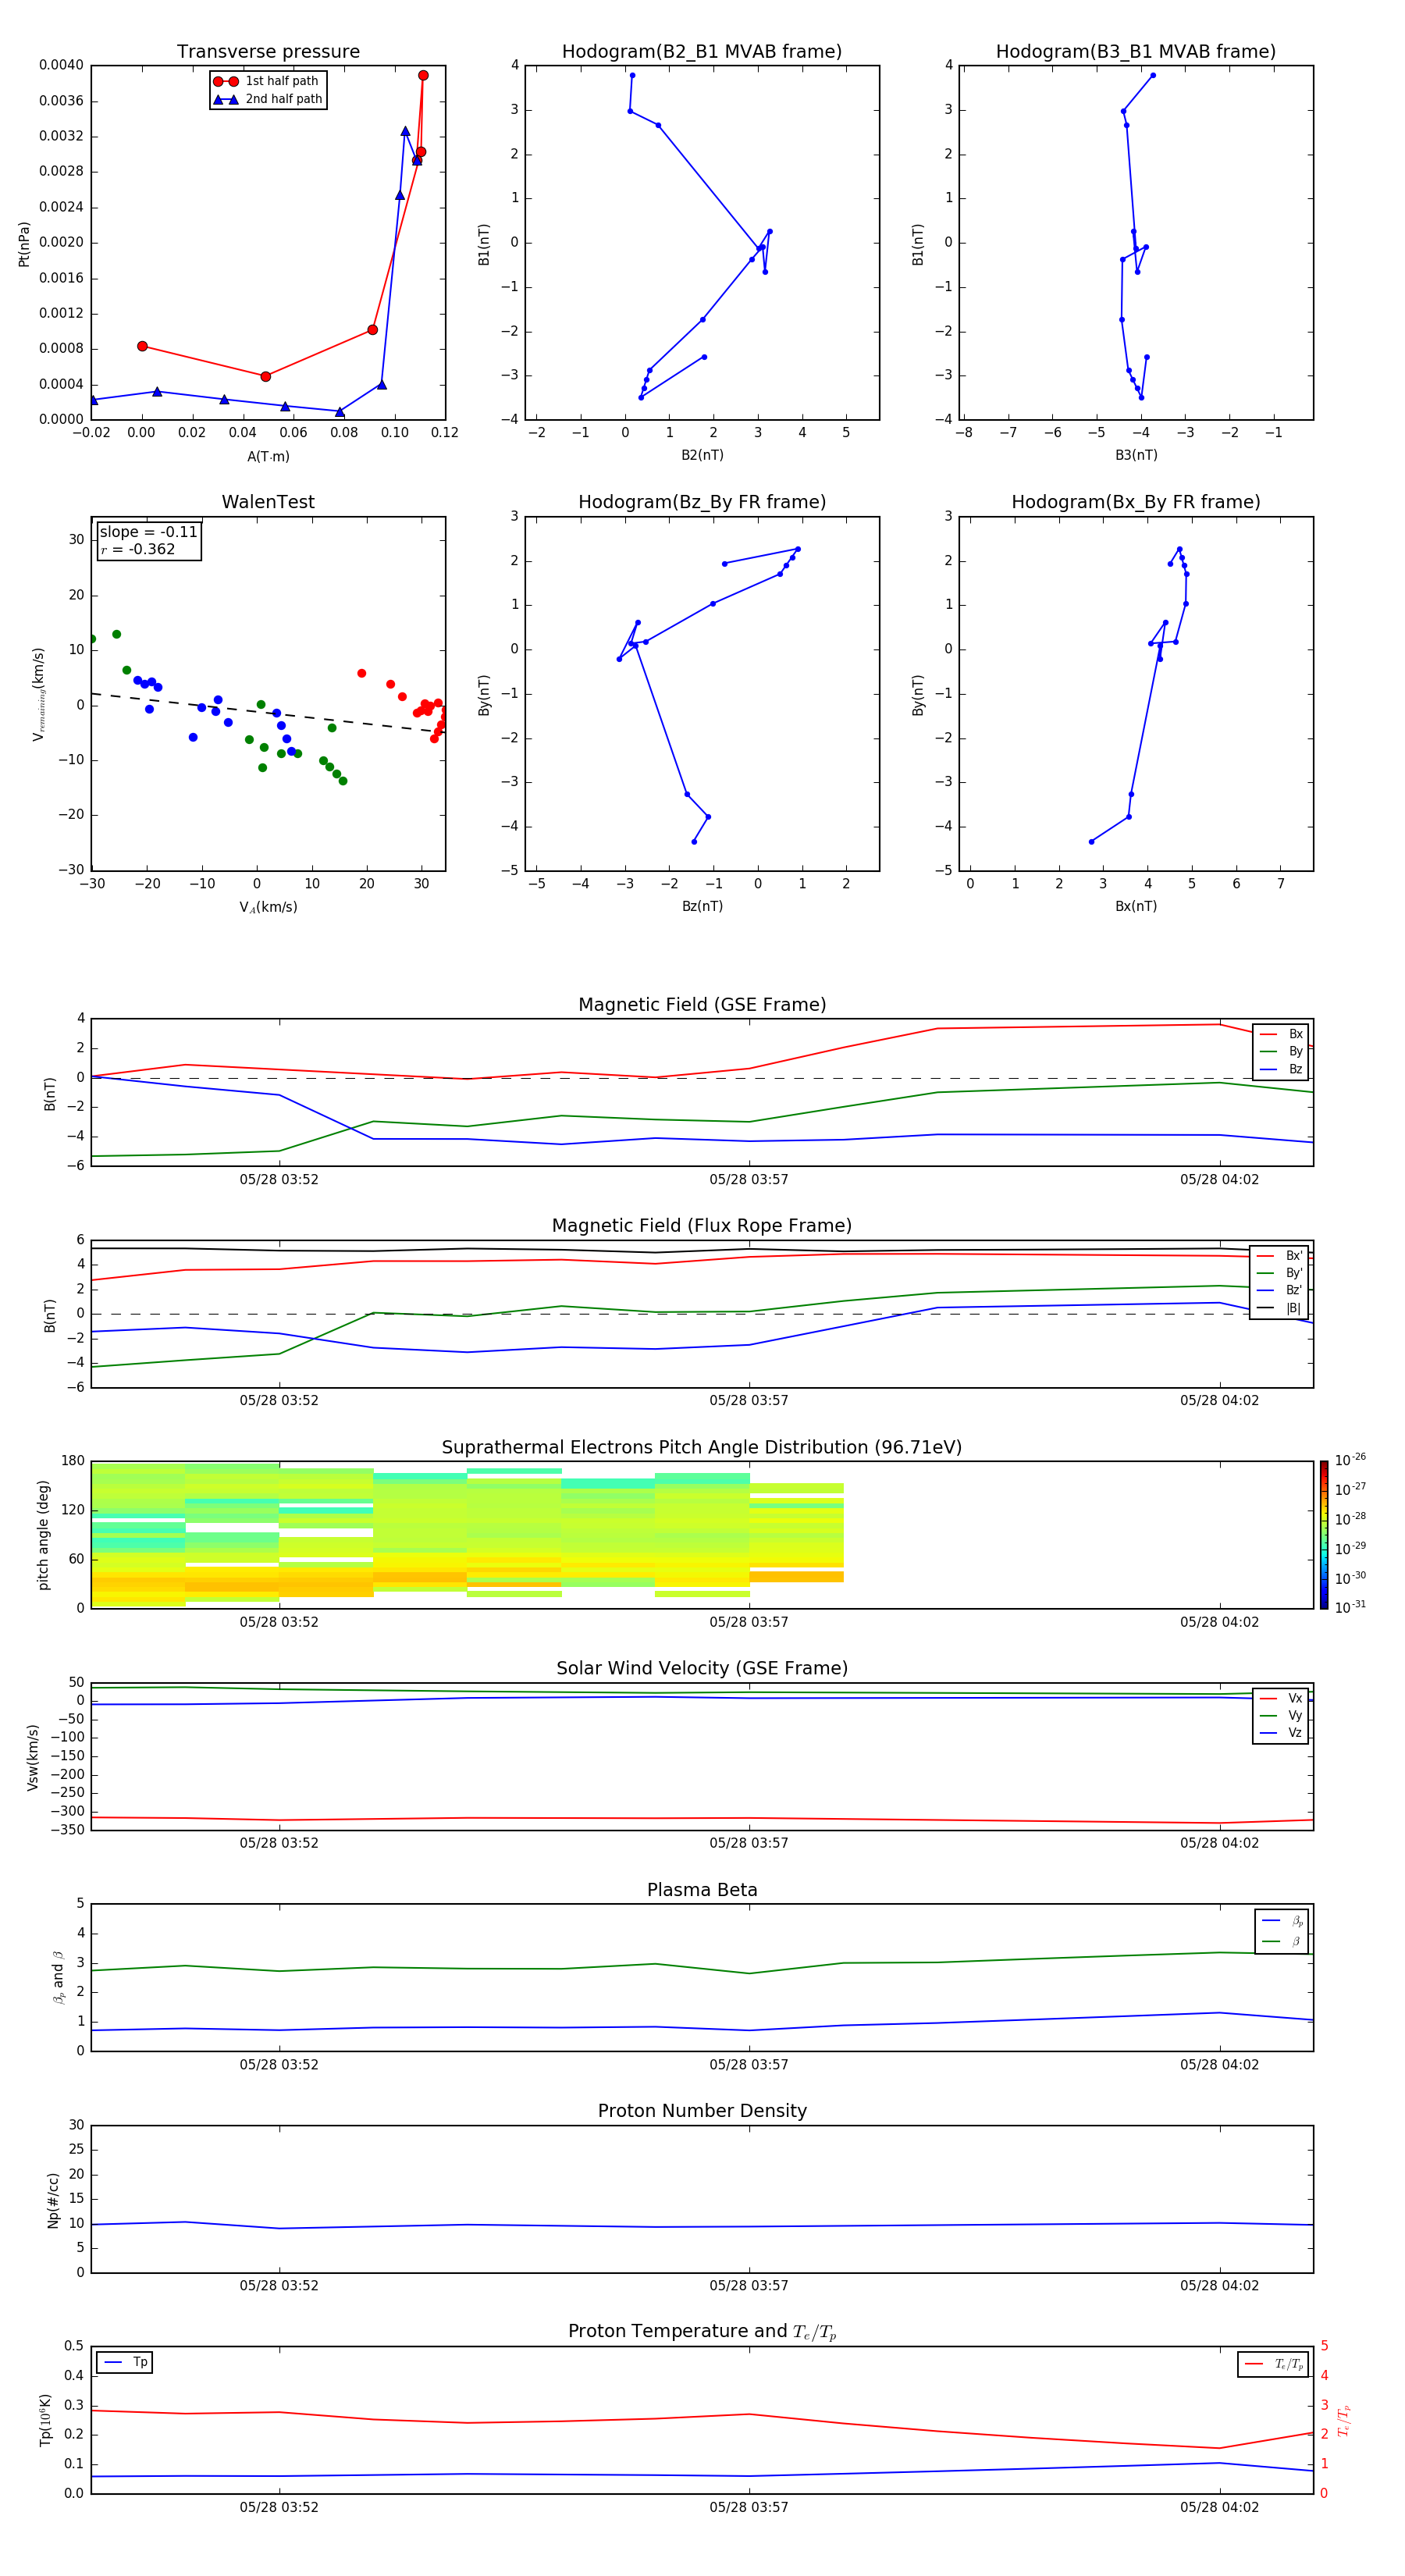This screenshot has height=2576, width=1405.
Task: Select the Vz entry in velocity legend
Action: tap(1281, 1734)
